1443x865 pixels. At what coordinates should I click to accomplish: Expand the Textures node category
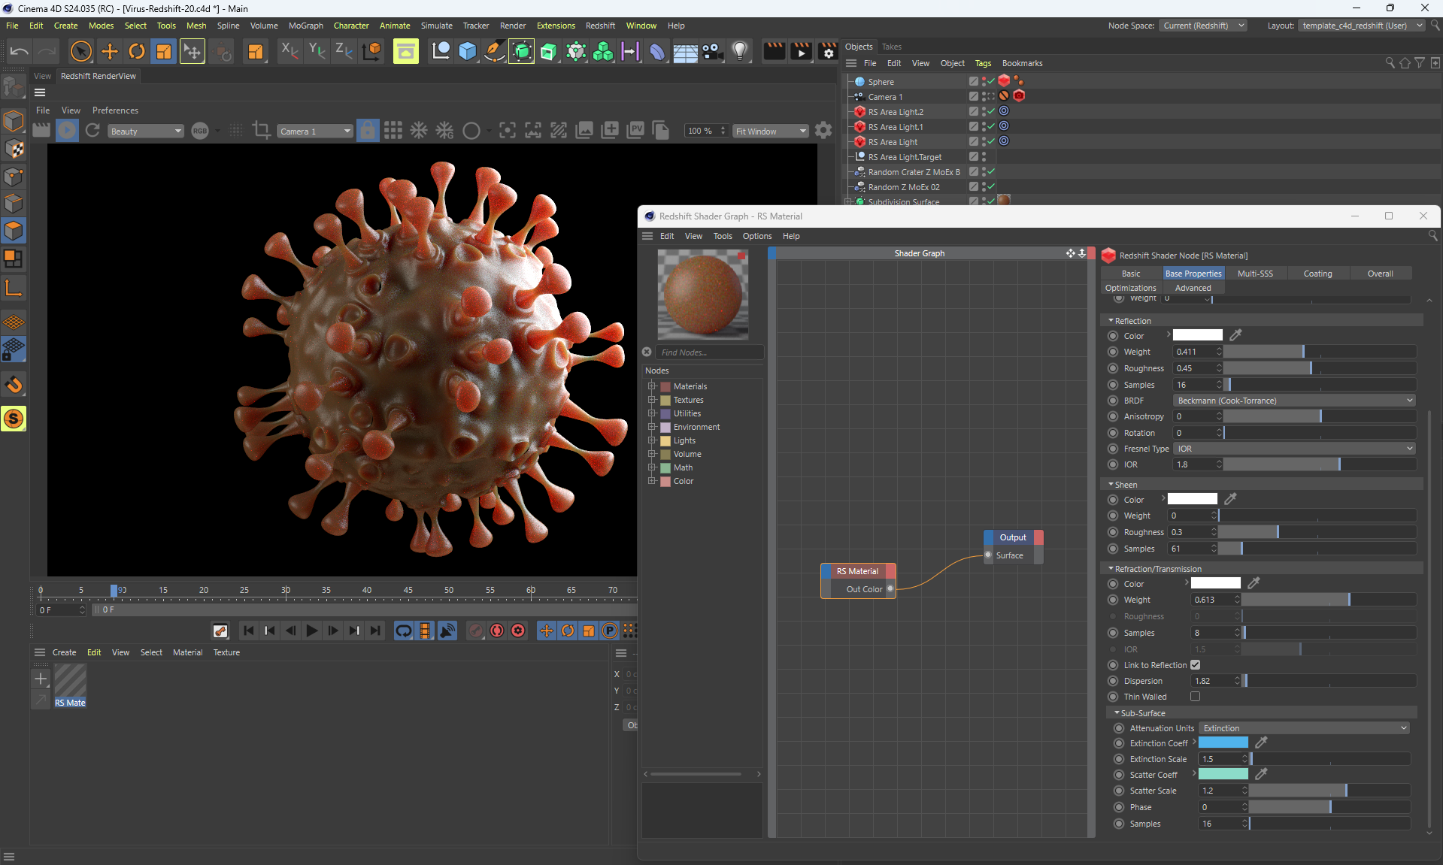coord(652,400)
